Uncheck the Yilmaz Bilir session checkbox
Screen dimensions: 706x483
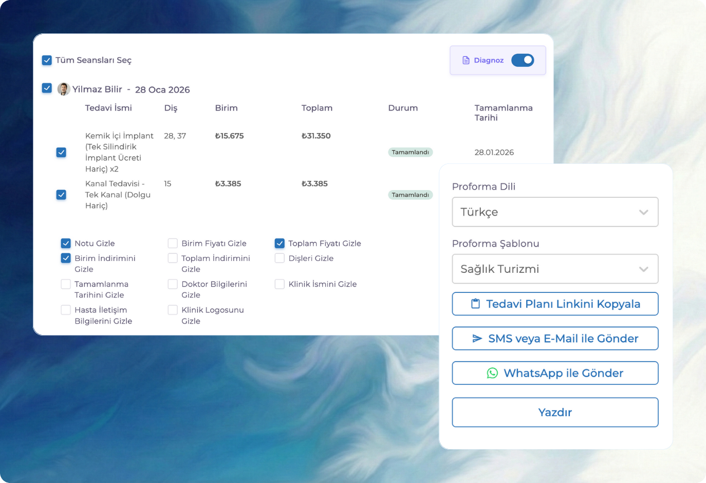pyautogui.click(x=47, y=88)
